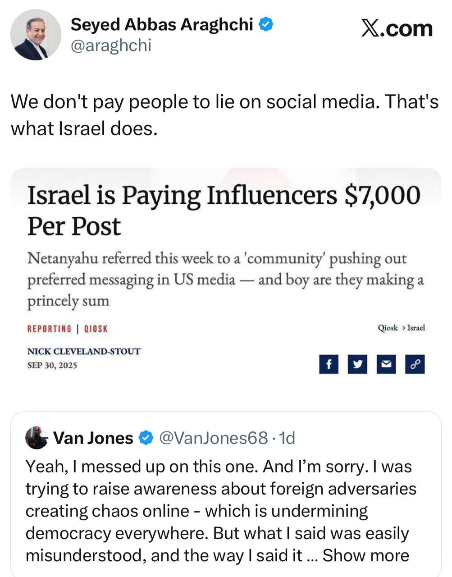Viewport: 452px width, 577px height.
Task: Share article via the Twitter bird icon
Action: pyautogui.click(x=357, y=364)
